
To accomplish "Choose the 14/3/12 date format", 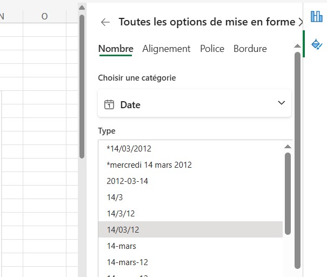I will [x=190, y=214].
